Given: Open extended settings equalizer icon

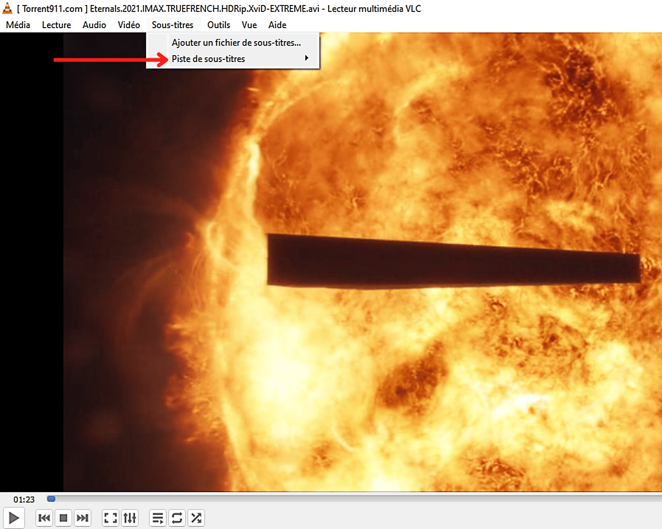Looking at the screenshot, I should (130, 518).
